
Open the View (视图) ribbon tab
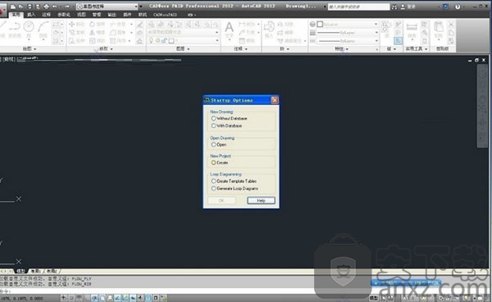click(81, 15)
